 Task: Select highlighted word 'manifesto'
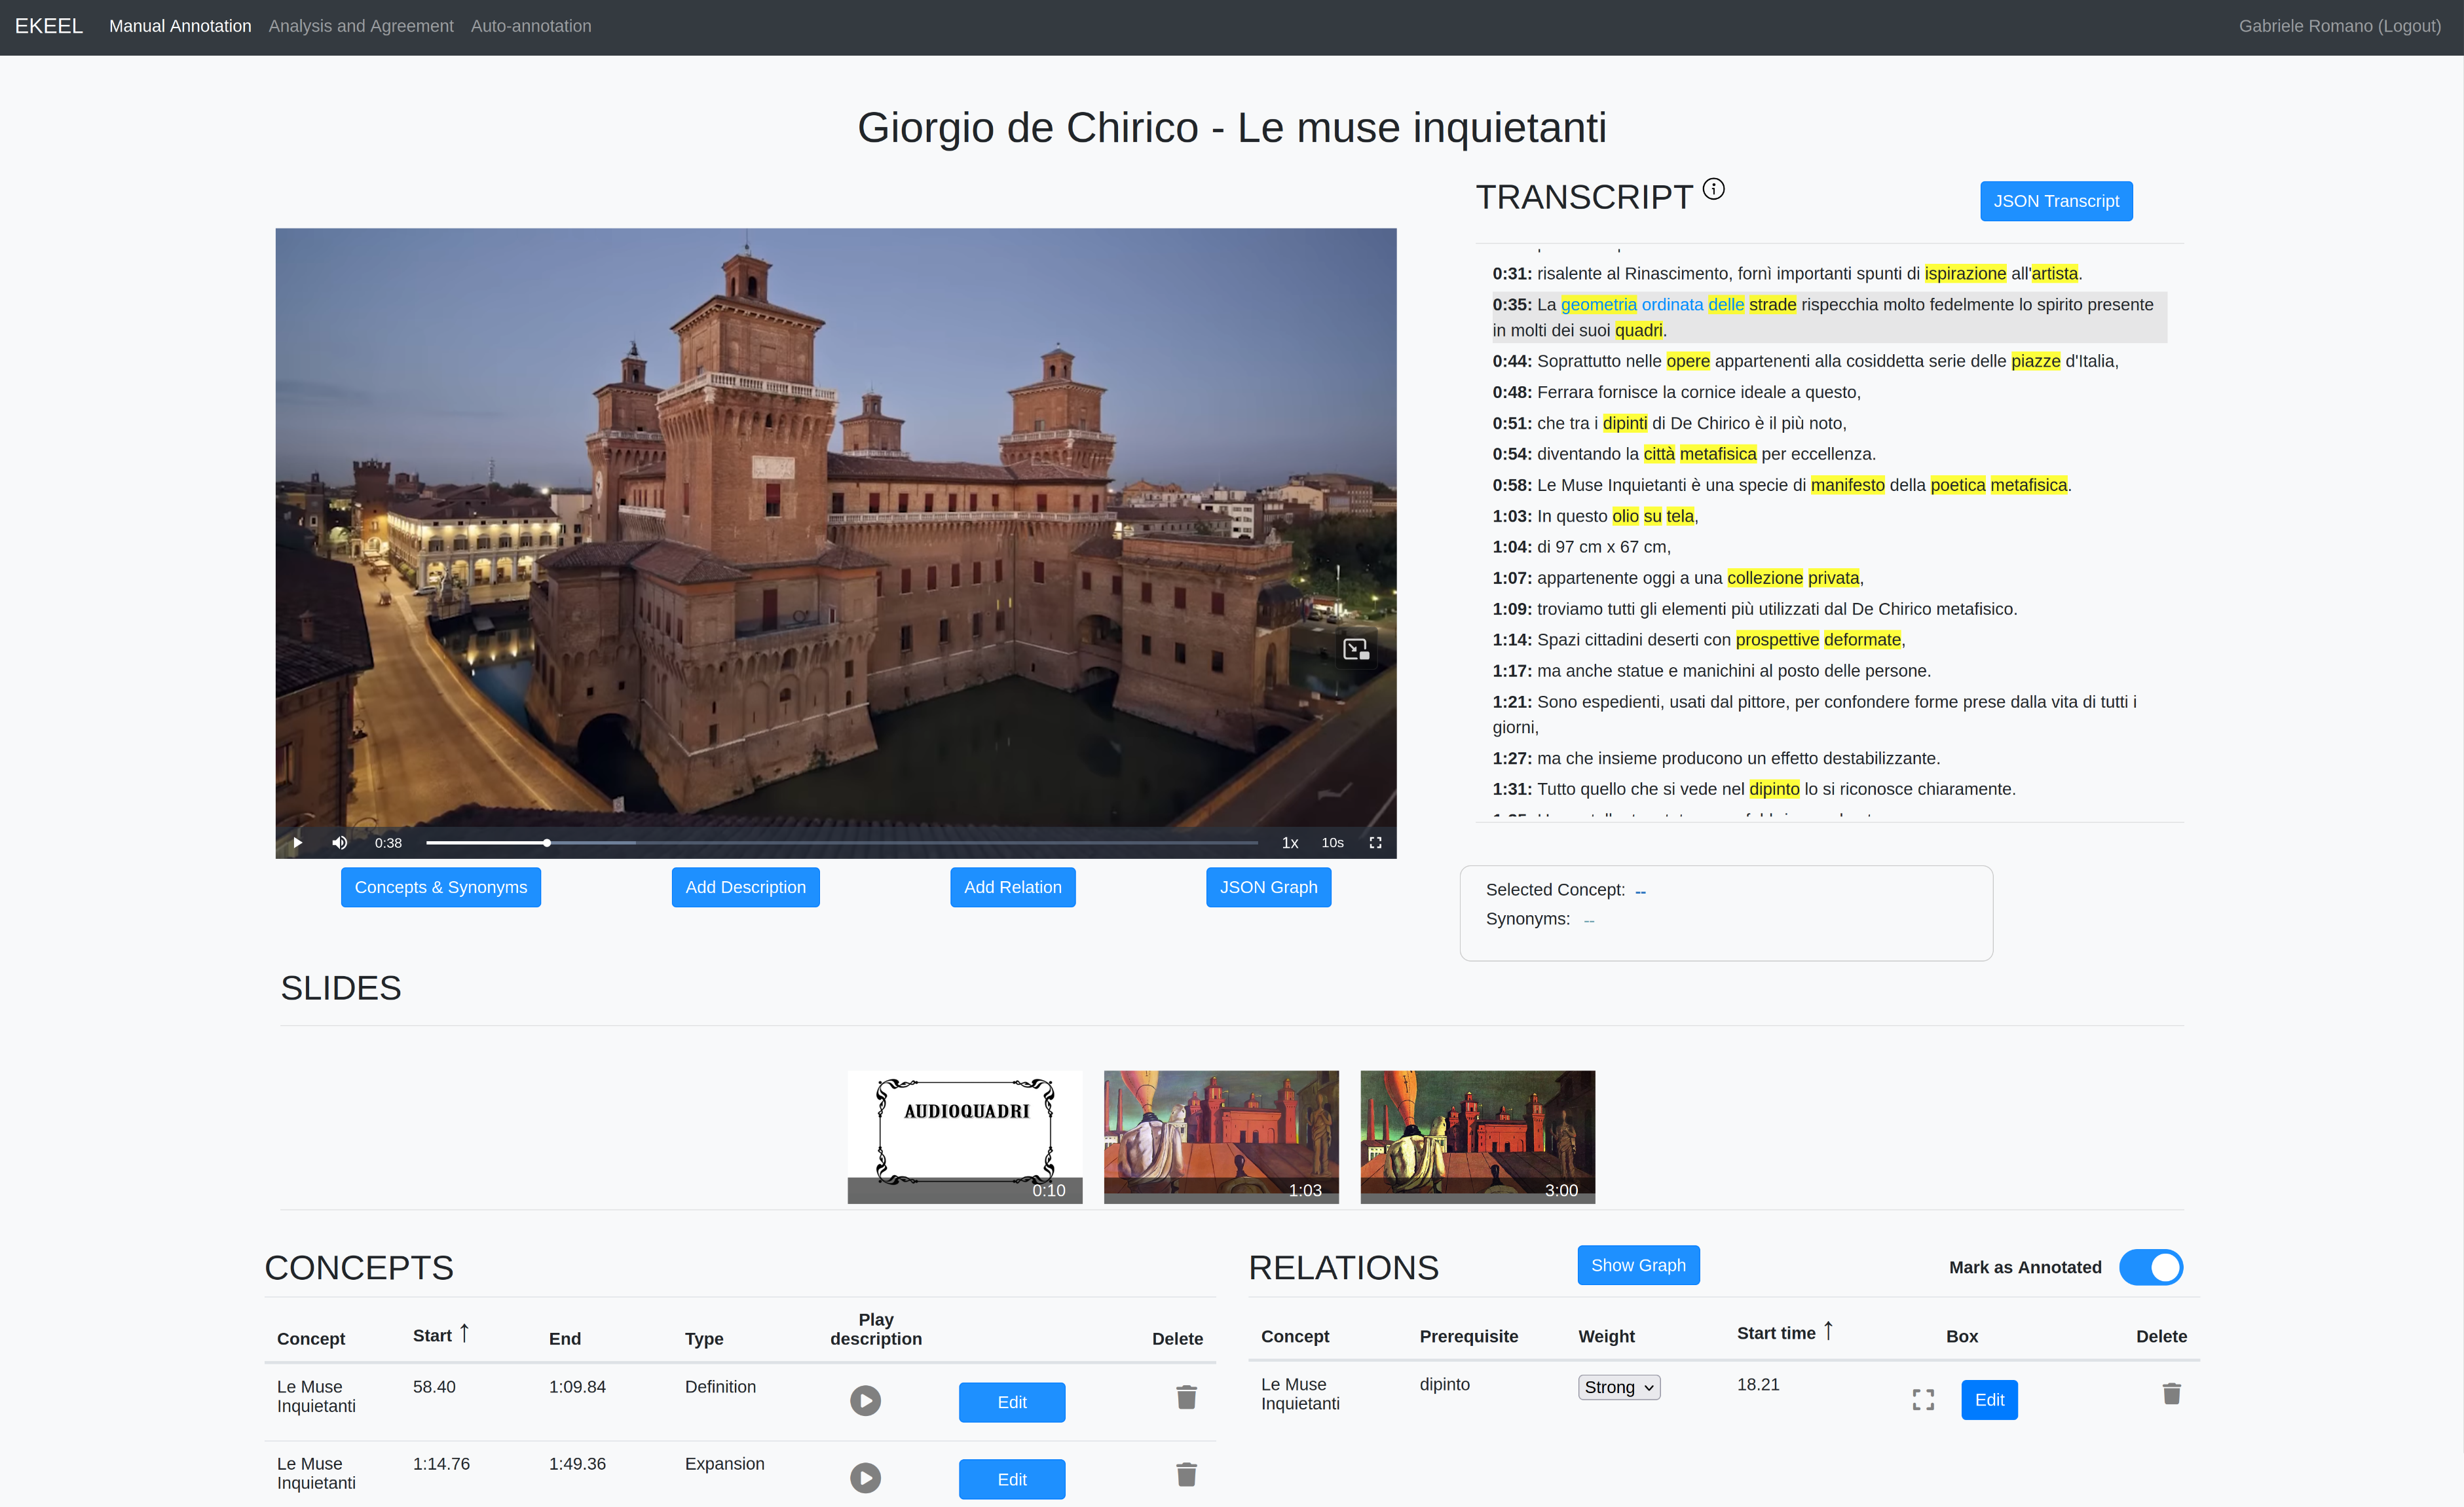click(x=1847, y=484)
